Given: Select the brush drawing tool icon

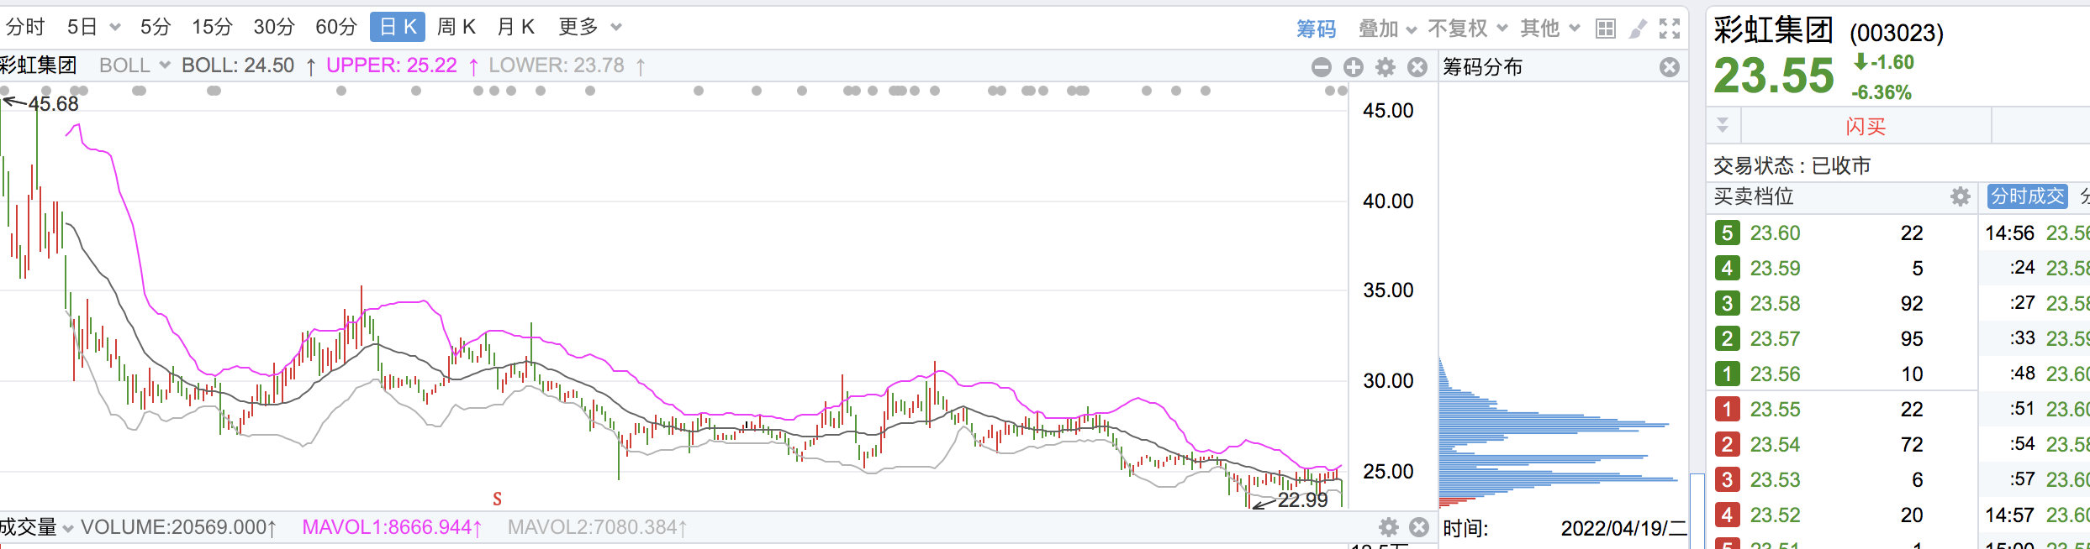Looking at the screenshot, I should pos(1638,29).
